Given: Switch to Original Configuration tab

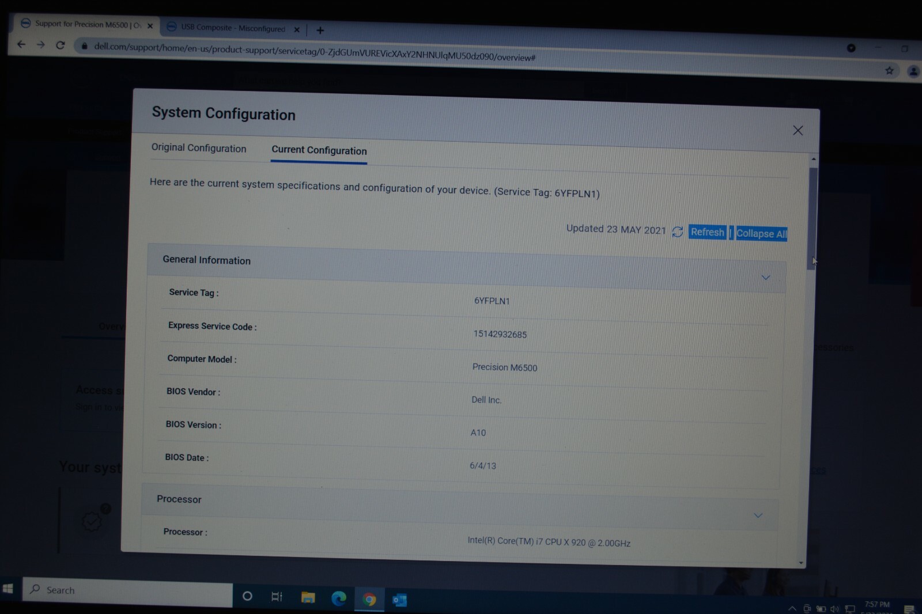Looking at the screenshot, I should tap(199, 148).
